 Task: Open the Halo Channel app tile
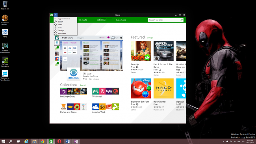163,88
